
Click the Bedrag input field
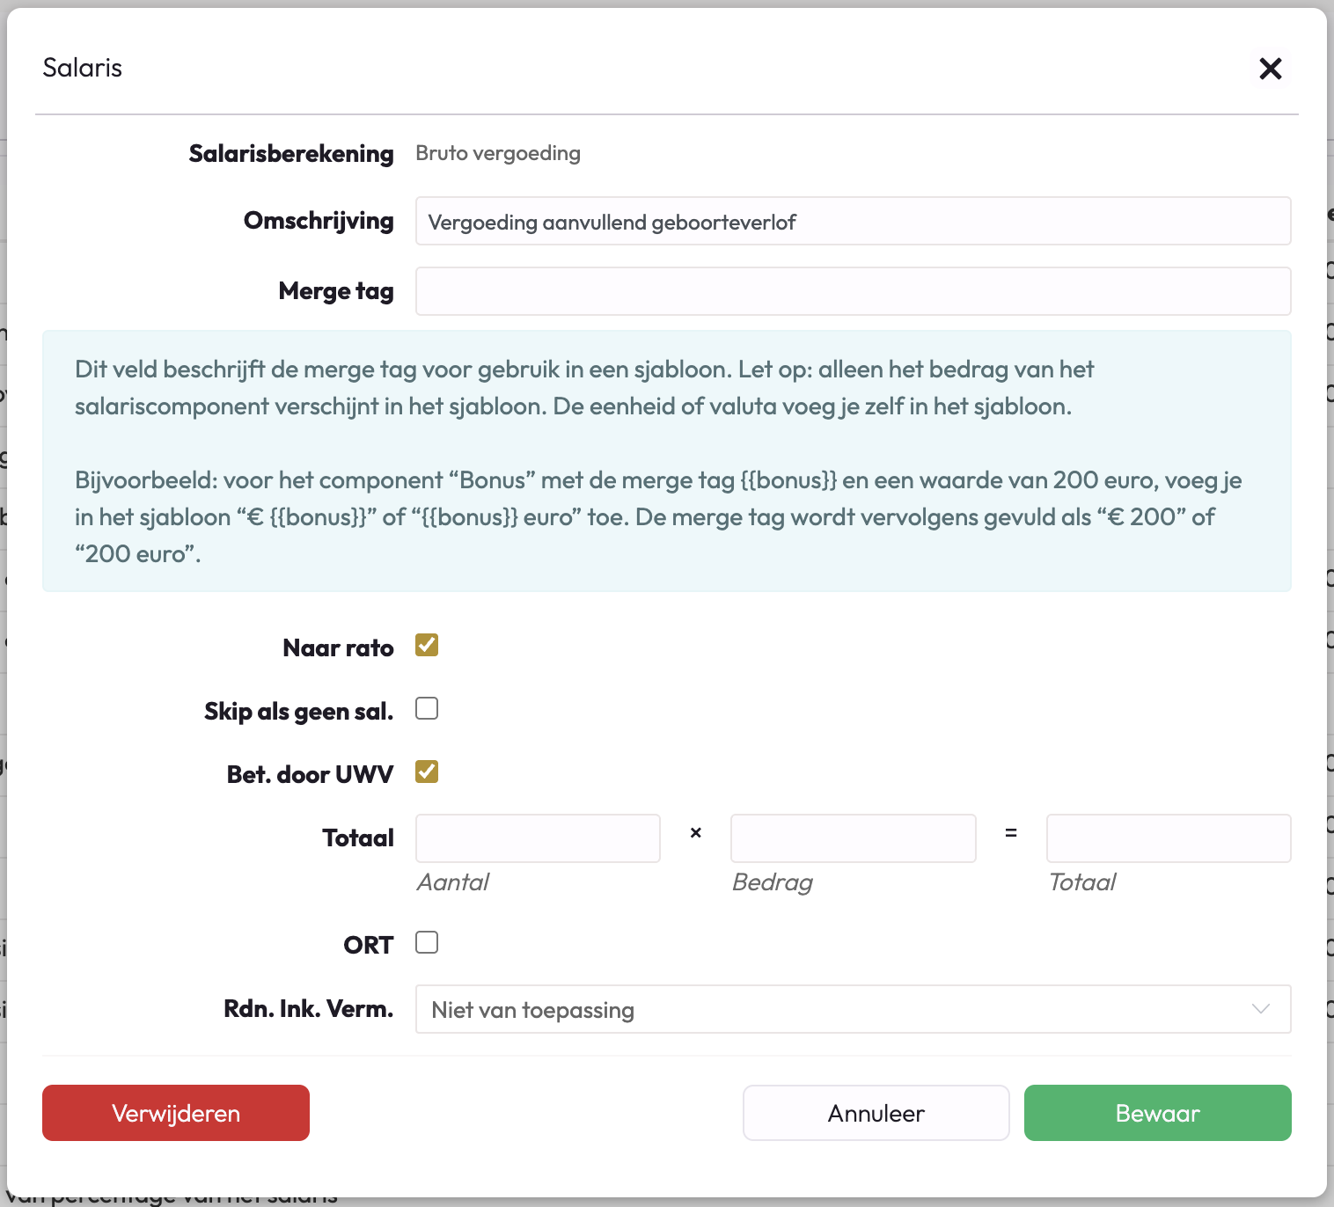coord(853,838)
